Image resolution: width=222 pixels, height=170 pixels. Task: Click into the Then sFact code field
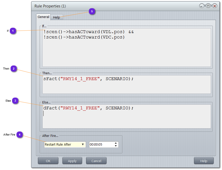click(126, 85)
